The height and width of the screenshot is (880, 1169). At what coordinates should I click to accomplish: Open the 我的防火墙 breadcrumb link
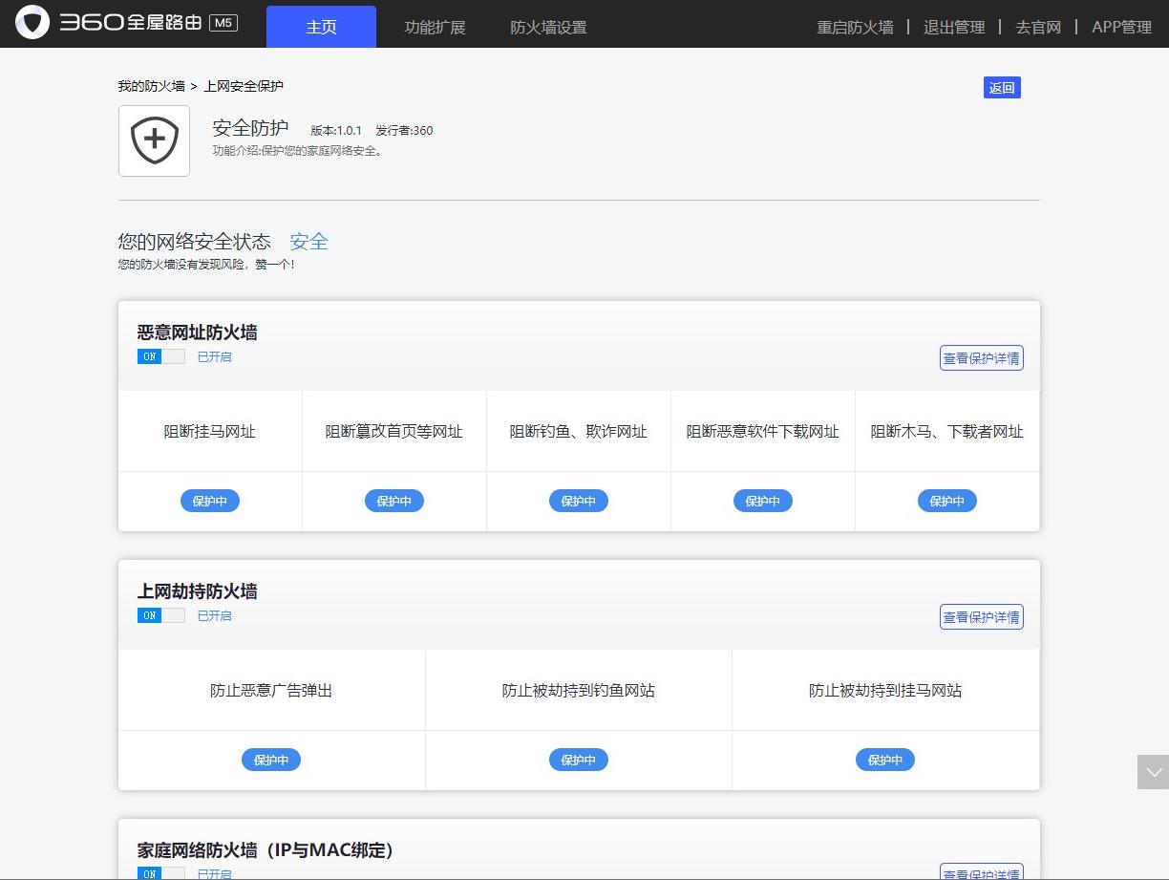point(152,85)
